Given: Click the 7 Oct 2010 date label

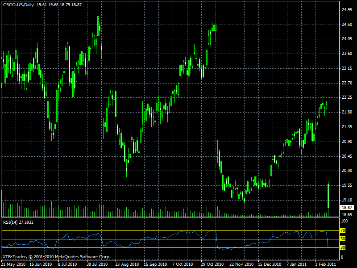Looking at the screenshot, I should [183, 264].
